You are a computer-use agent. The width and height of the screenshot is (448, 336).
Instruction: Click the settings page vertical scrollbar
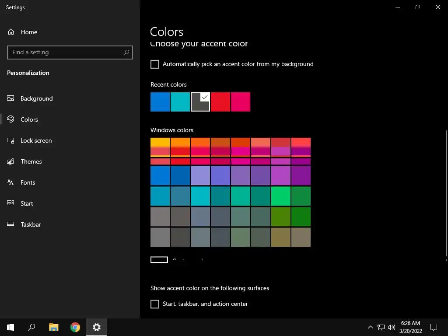(446, 193)
